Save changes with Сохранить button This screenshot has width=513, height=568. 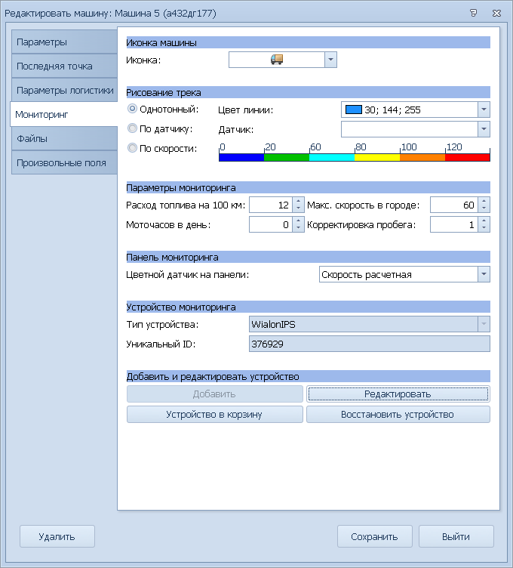tap(375, 536)
